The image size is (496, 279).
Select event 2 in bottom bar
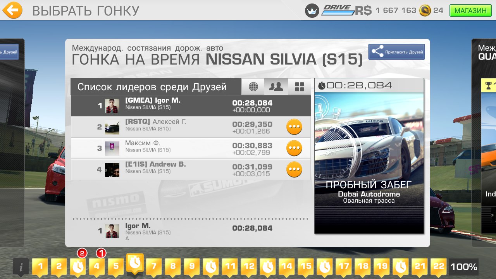(59, 267)
